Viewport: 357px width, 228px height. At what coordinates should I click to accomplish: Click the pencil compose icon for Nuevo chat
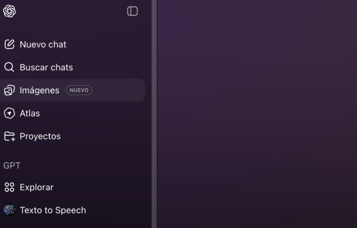point(9,44)
